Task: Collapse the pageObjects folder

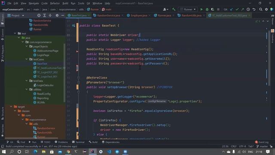Action: click(x=27, y=46)
